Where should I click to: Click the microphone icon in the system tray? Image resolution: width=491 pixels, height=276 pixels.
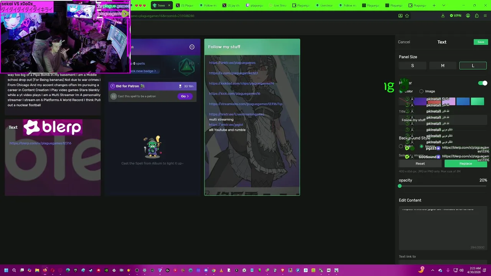448,270
